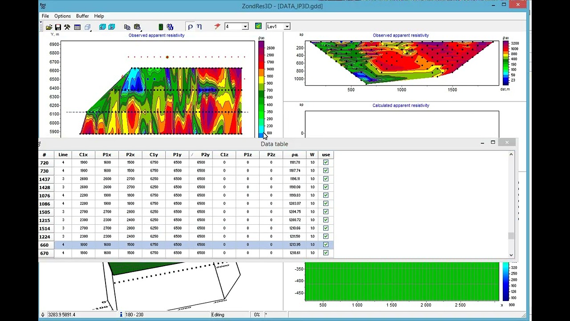This screenshot has width=570, height=321.
Task: Click the observed apparent resistivity pseudosection plot
Action: click(402, 63)
